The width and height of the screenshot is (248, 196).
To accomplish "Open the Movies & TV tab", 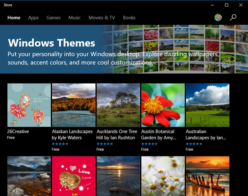I will pos(102,17).
